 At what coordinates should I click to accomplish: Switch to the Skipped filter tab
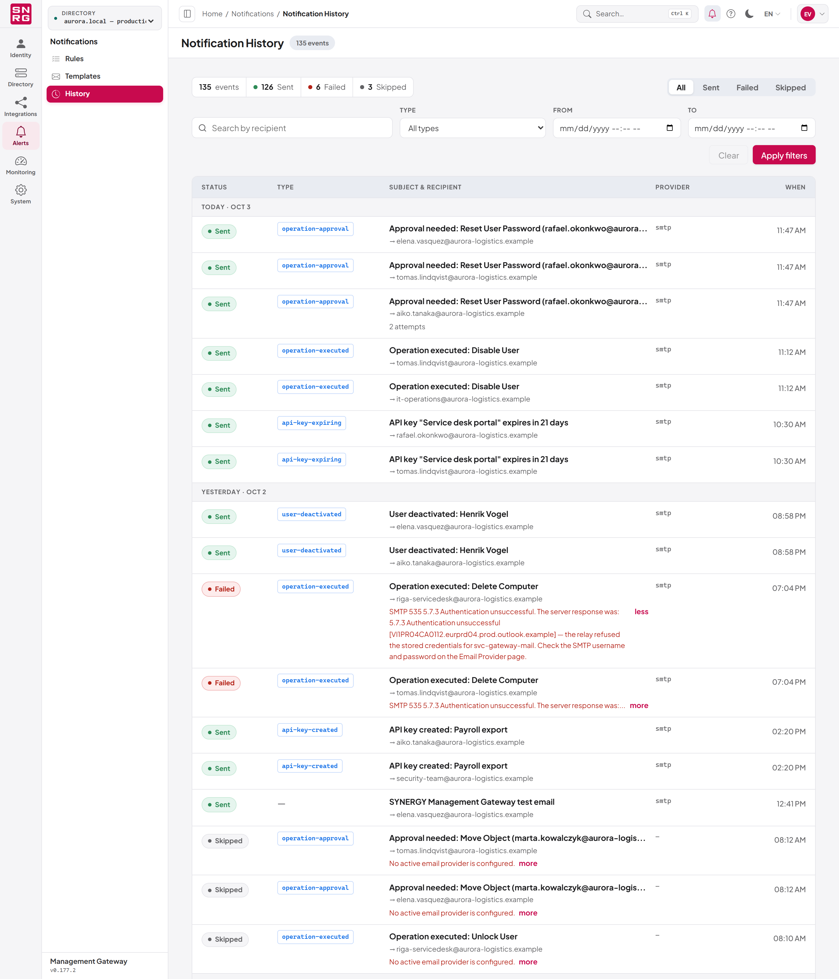[x=790, y=87]
